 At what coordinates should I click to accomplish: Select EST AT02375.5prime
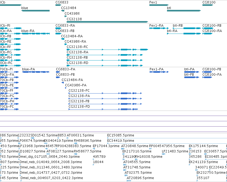pyautogui.click(x=138, y=173)
